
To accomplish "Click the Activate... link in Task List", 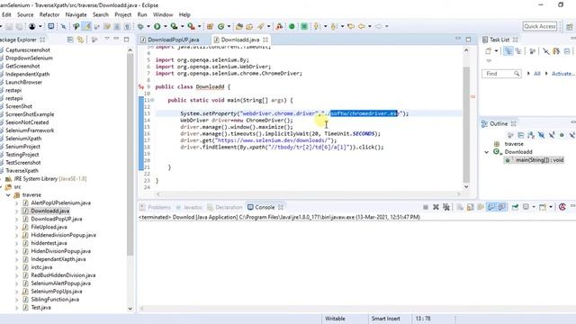I will tap(562, 74).
